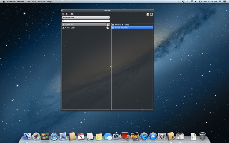Open card settings icon for Guest User
The height and width of the screenshot is (143, 229).
point(108,28)
